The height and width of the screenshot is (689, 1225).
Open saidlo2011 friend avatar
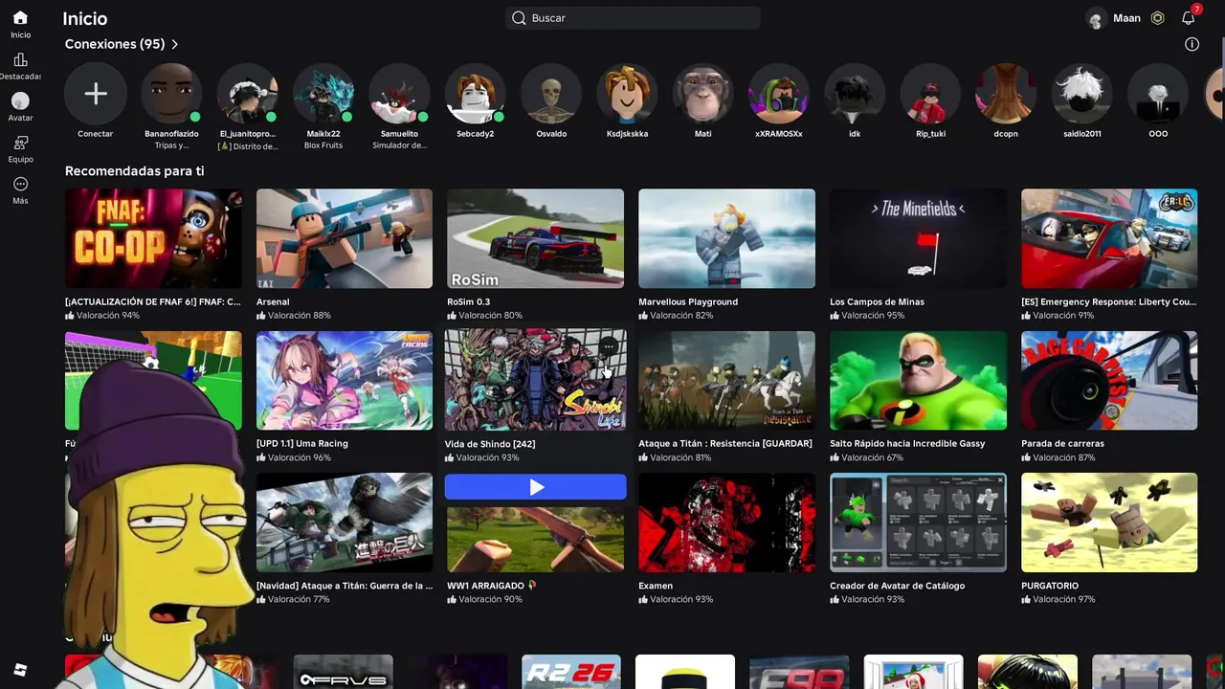click(1082, 94)
